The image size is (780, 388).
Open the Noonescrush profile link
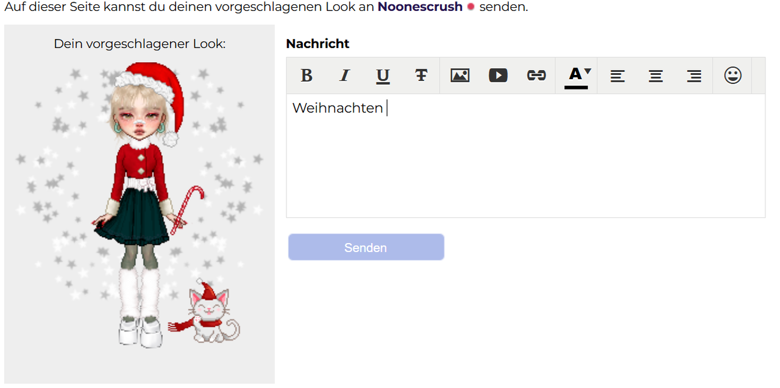420,7
